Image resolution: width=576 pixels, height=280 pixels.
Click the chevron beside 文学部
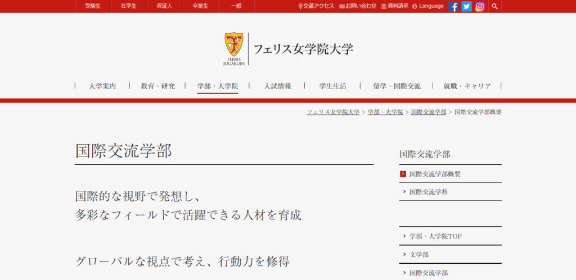(x=404, y=255)
